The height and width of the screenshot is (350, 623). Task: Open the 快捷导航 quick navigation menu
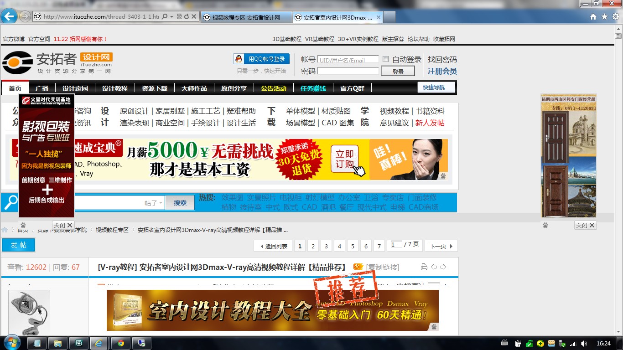click(x=436, y=87)
